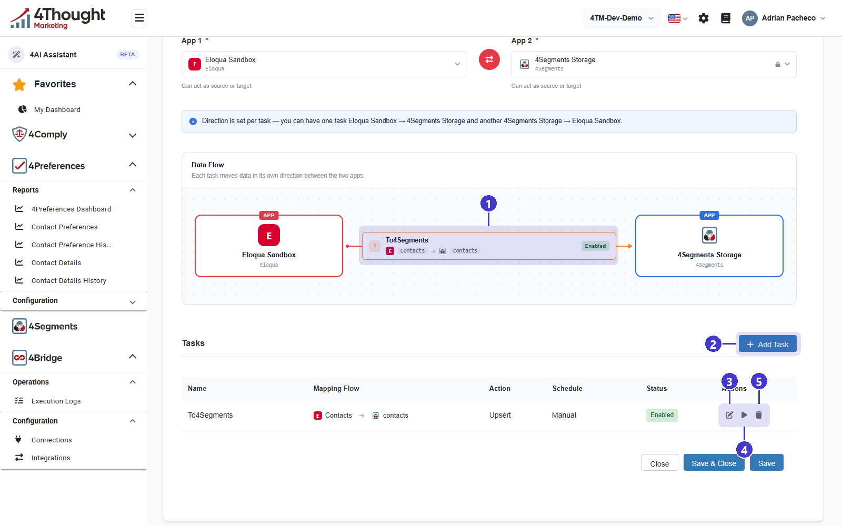Click the 4AI Assistant wand icon

point(16,55)
